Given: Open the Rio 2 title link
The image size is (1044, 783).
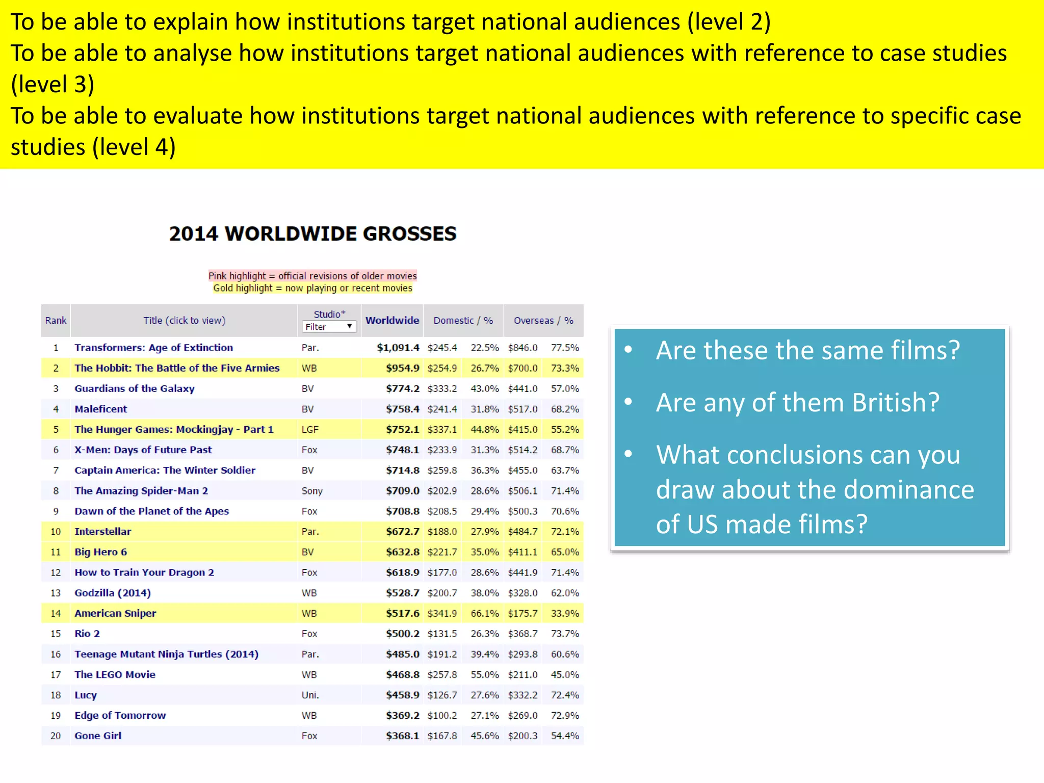Looking at the screenshot, I should point(87,634).
